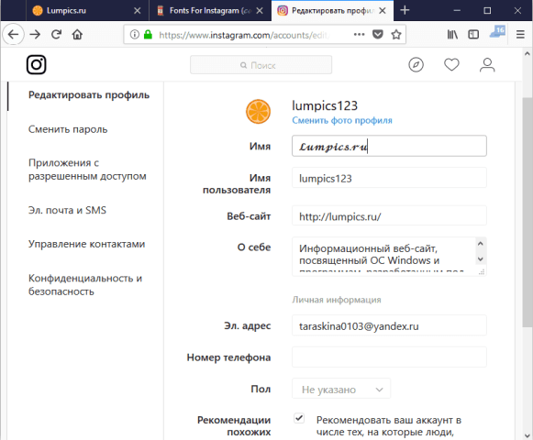Click Сменить фото профиля link
This screenshot has width=533, height=440.
(342, 120)
